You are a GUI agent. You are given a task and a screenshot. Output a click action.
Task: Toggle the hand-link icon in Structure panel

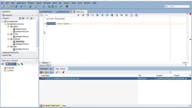(x=18, y=64)
